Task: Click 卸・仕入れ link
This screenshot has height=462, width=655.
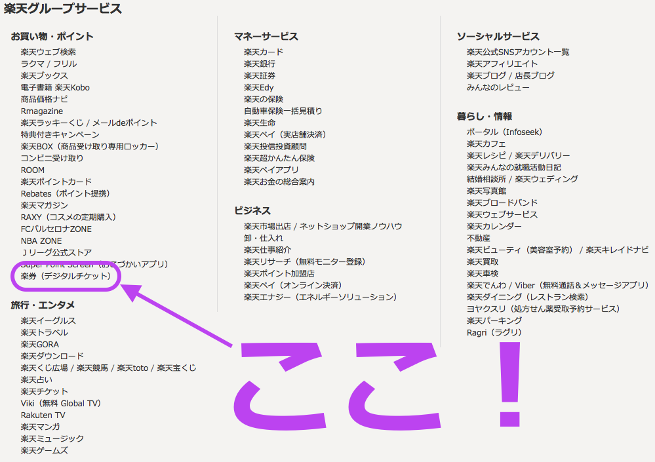Action: click(264, 238)
